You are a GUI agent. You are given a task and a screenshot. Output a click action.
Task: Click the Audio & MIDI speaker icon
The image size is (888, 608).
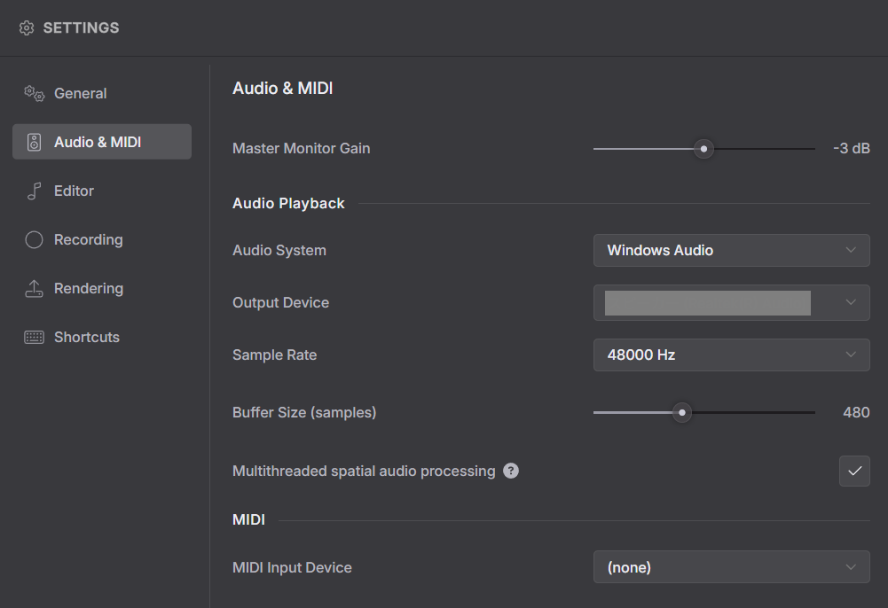(x=34, y=142)
